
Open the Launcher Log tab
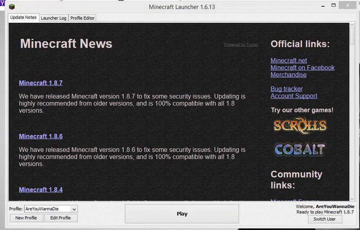[x=54, y=18]
